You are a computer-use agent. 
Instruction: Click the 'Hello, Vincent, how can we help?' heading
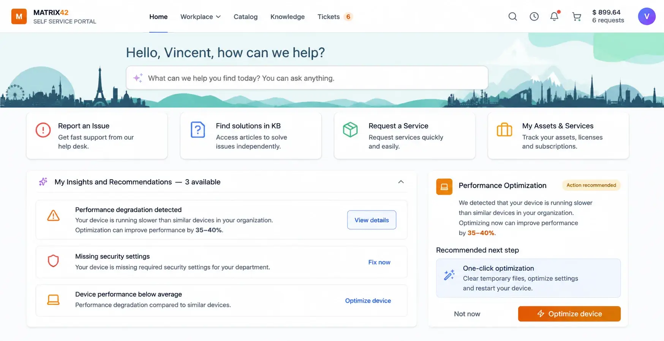coord(225,52)
